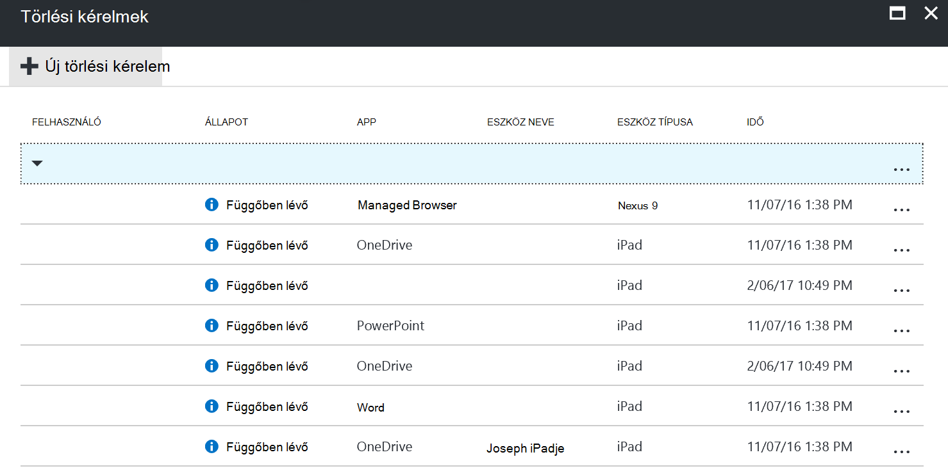Sort by the FELHASZNÁLÓ column header
The image size is (948, 473).
pyautogui.click(x=67, y=122)
